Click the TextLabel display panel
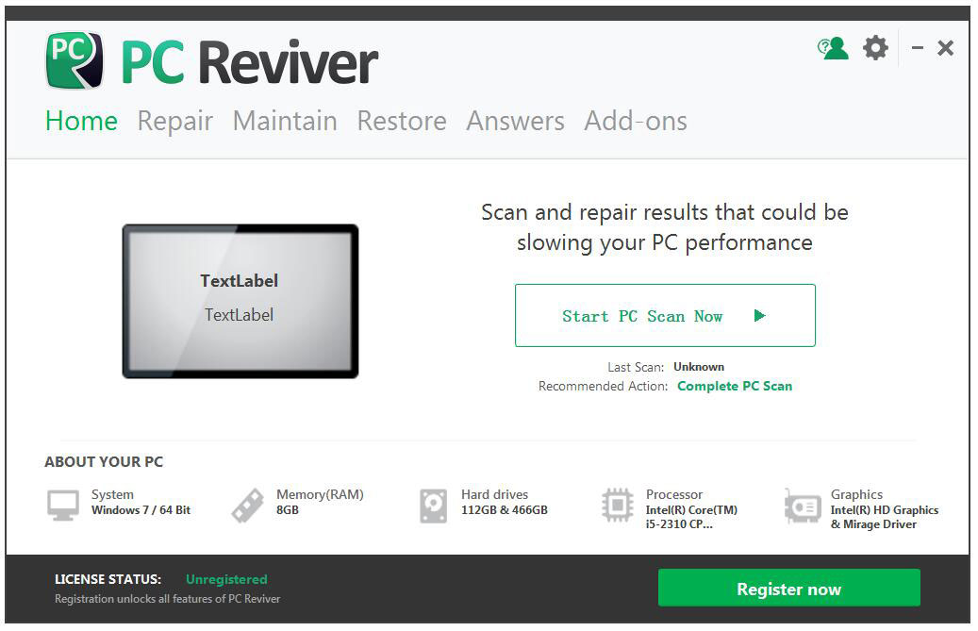The image size is (978, 631). coord(239,302)
